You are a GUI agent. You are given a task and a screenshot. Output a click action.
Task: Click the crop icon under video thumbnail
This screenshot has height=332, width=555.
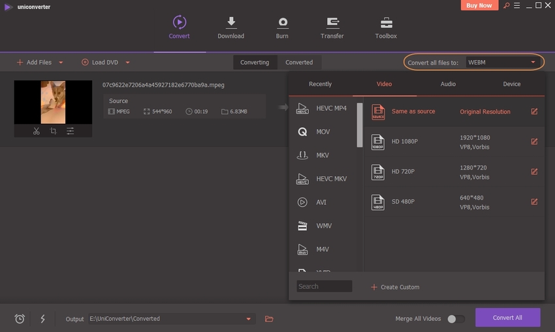[53, 131]
